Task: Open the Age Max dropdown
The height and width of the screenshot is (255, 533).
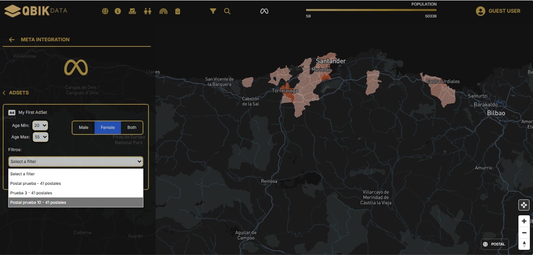Action: point(41,137)
